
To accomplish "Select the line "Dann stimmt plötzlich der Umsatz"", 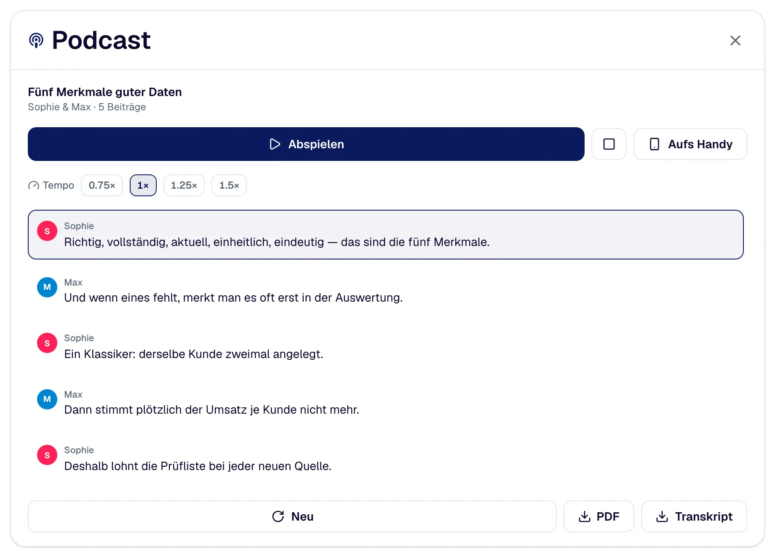I will pos(386,403).
